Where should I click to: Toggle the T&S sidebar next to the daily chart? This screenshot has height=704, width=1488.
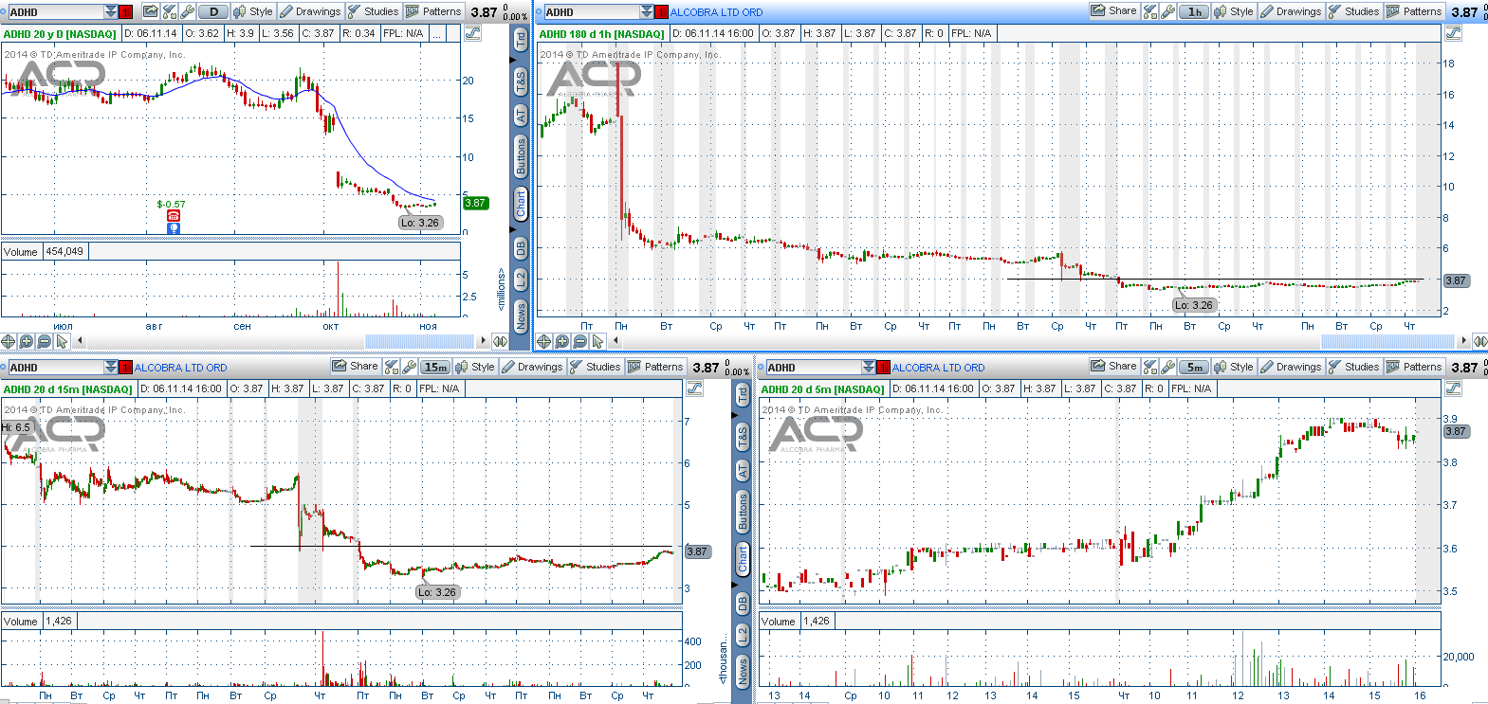pyautogui.click(x=521, y=81)
